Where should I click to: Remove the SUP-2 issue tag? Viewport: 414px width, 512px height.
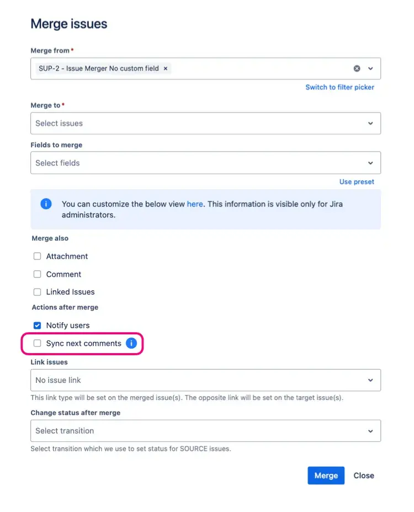coord(166,68)
